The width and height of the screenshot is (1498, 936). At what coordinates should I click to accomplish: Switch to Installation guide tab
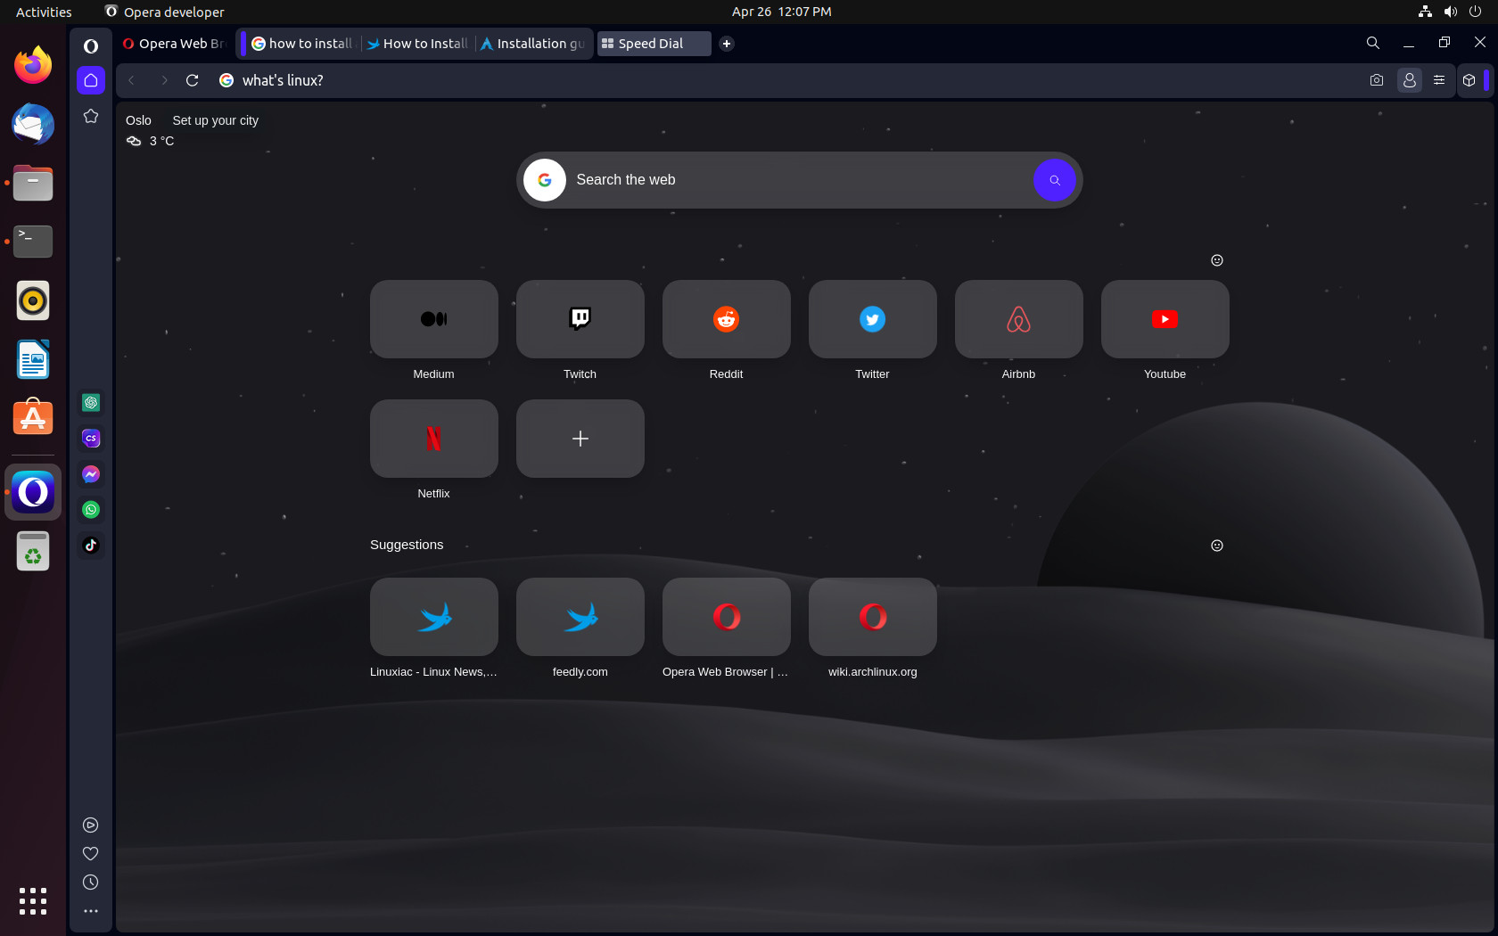click(x=533, y=44)
